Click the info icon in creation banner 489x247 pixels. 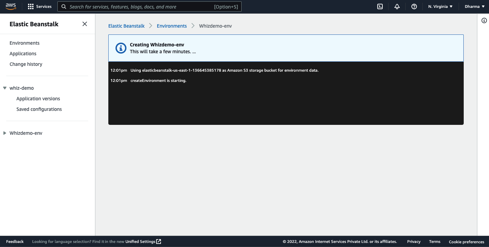point(121,48)
